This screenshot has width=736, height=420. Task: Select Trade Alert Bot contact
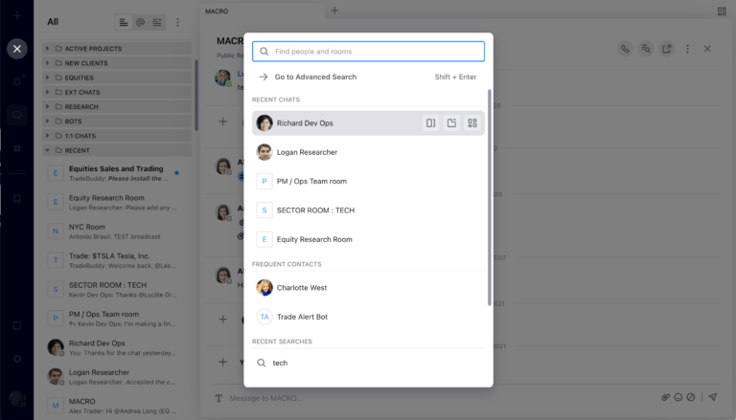pyautogui.click(x=302, y=317)
